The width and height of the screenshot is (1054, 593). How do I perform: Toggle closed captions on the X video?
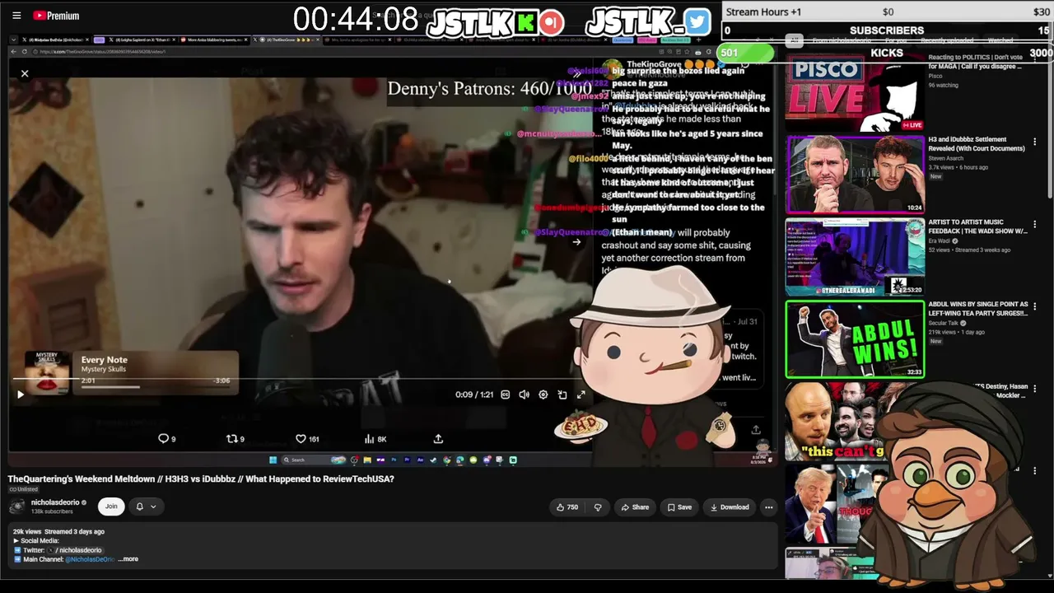pyautogui.click(x=505, y=395)
